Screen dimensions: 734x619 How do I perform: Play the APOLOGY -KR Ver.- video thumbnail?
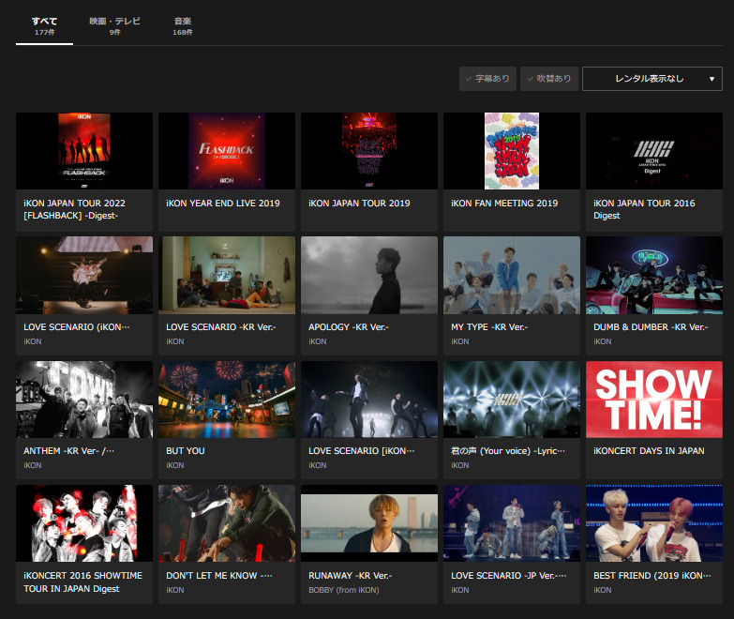pyautogui.click(x=369, y=275)
